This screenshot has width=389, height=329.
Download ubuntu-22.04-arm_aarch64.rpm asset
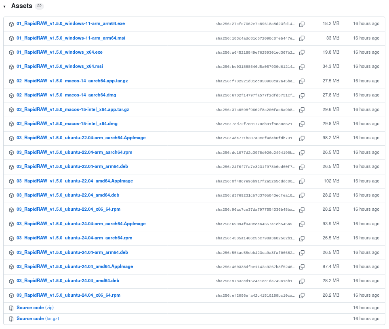74,152
